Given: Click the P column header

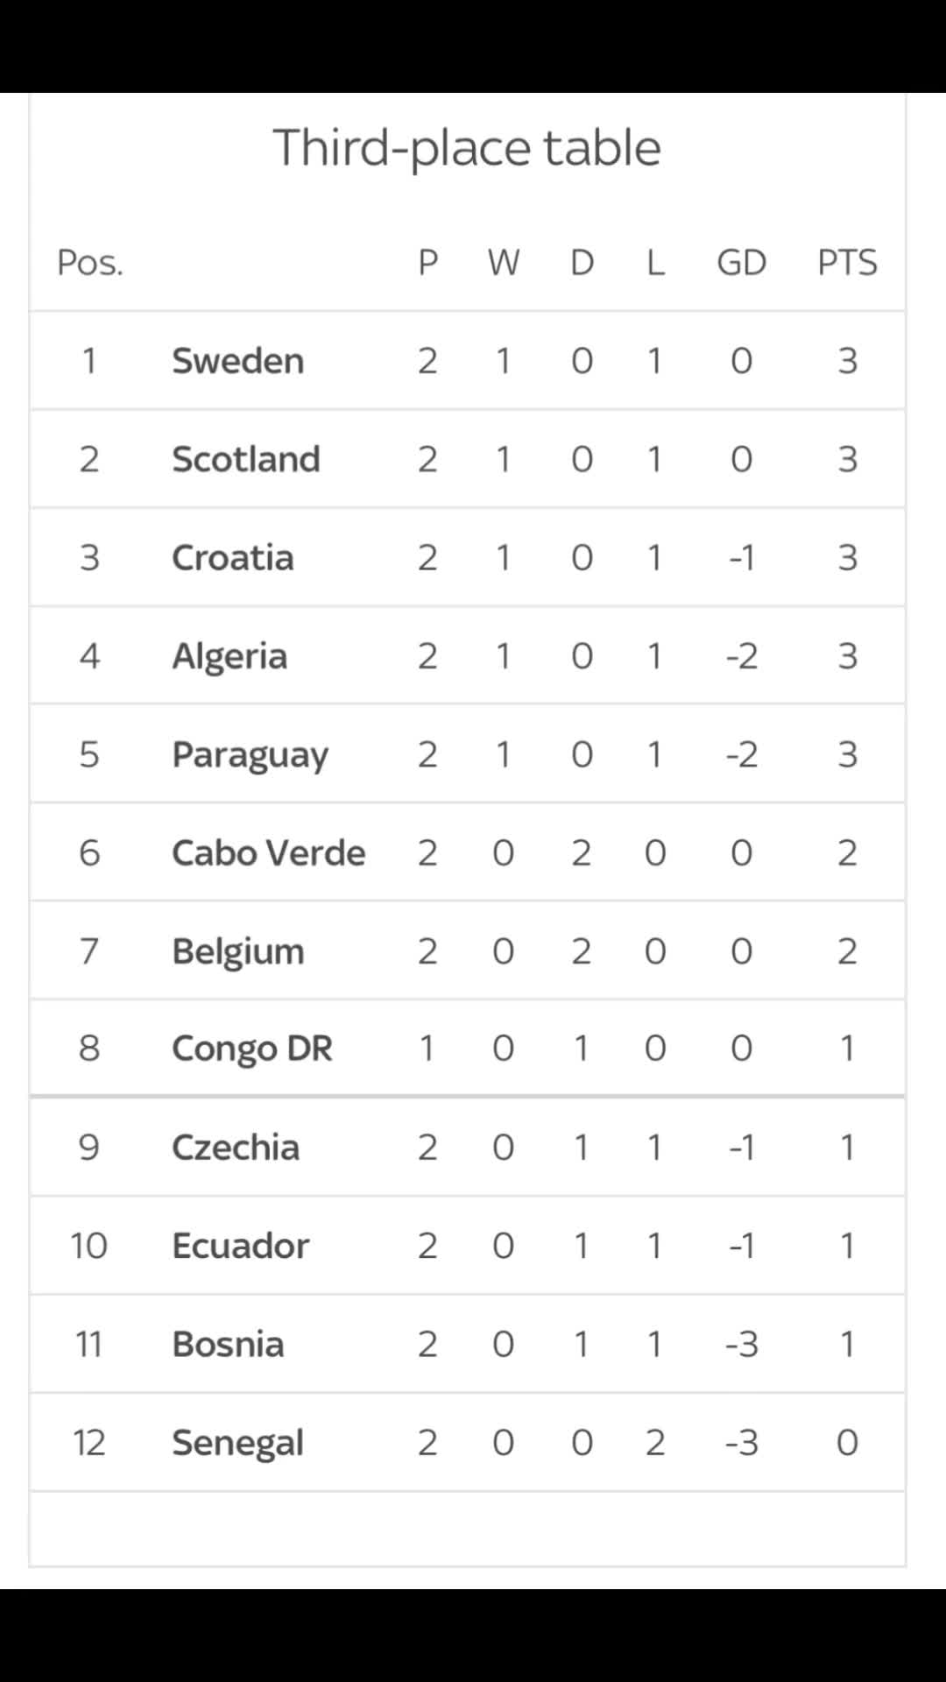Looking at the screenshot, I should pyautogui.click(x=427, y=262).
